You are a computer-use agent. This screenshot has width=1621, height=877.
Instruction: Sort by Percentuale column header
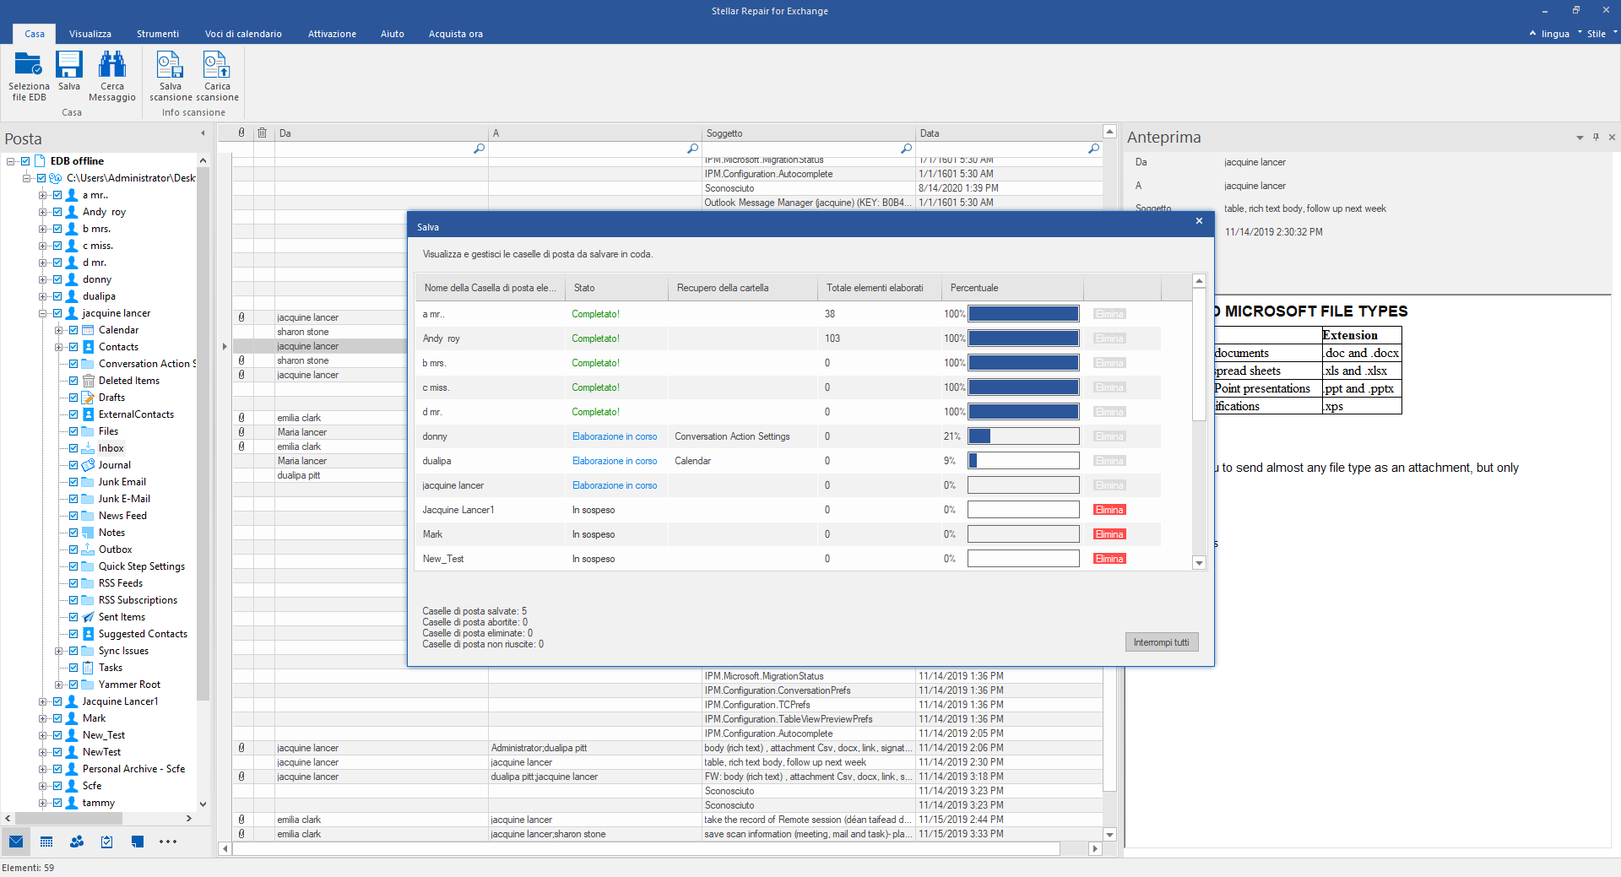[1012, 288]
